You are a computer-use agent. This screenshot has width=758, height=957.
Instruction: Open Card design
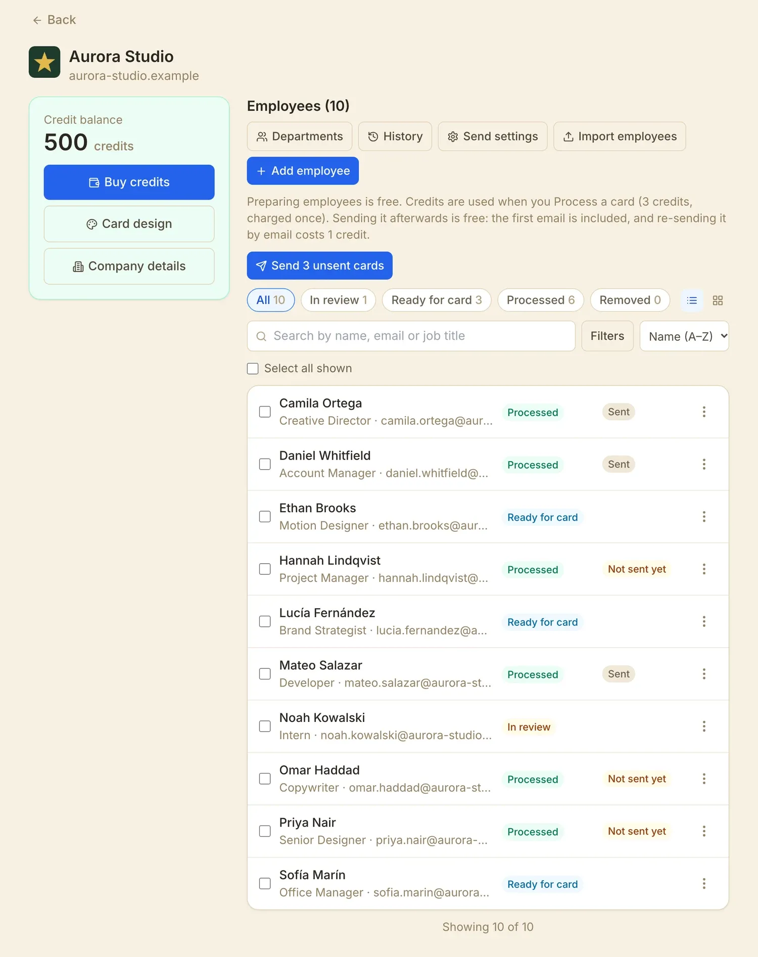pos(129,224)
